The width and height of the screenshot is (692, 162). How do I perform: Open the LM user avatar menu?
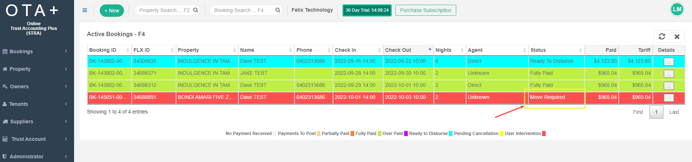pyautogui.click(x=677, y=9)
